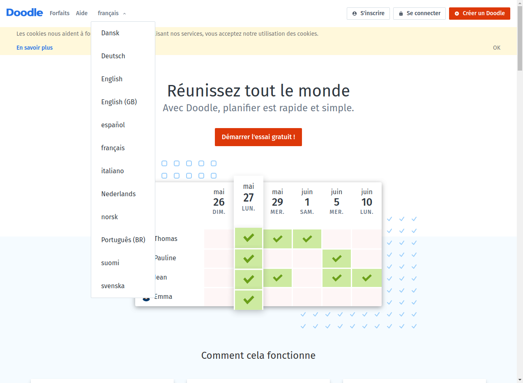Viewport: 523px width, 383px height.
Task: Click the Comment cela fonctionne heading
Action: 258,355
